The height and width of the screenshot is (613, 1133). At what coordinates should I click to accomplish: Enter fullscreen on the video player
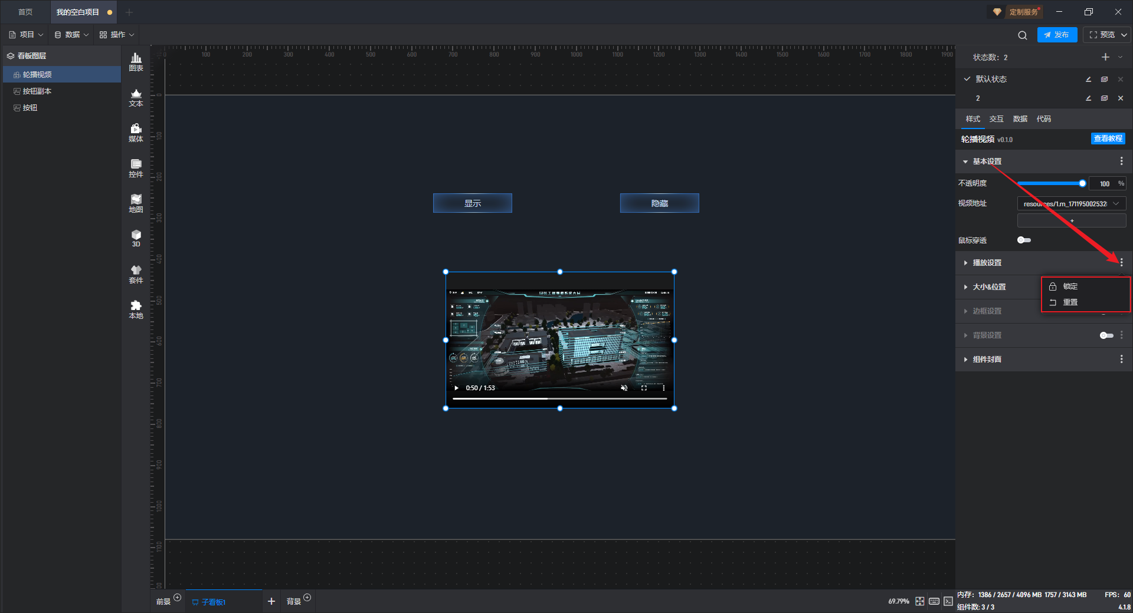[644, 388]
